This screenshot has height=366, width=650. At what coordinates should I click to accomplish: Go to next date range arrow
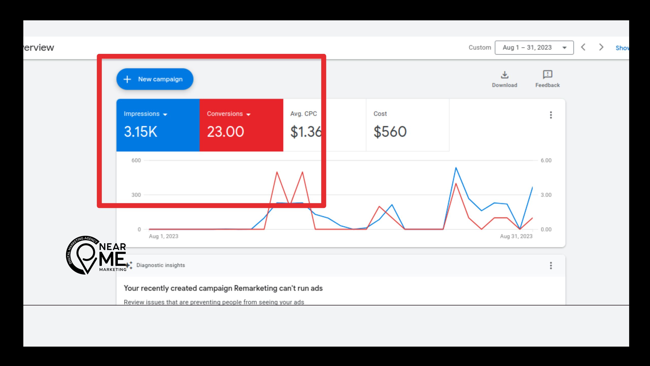pos(601,47)
